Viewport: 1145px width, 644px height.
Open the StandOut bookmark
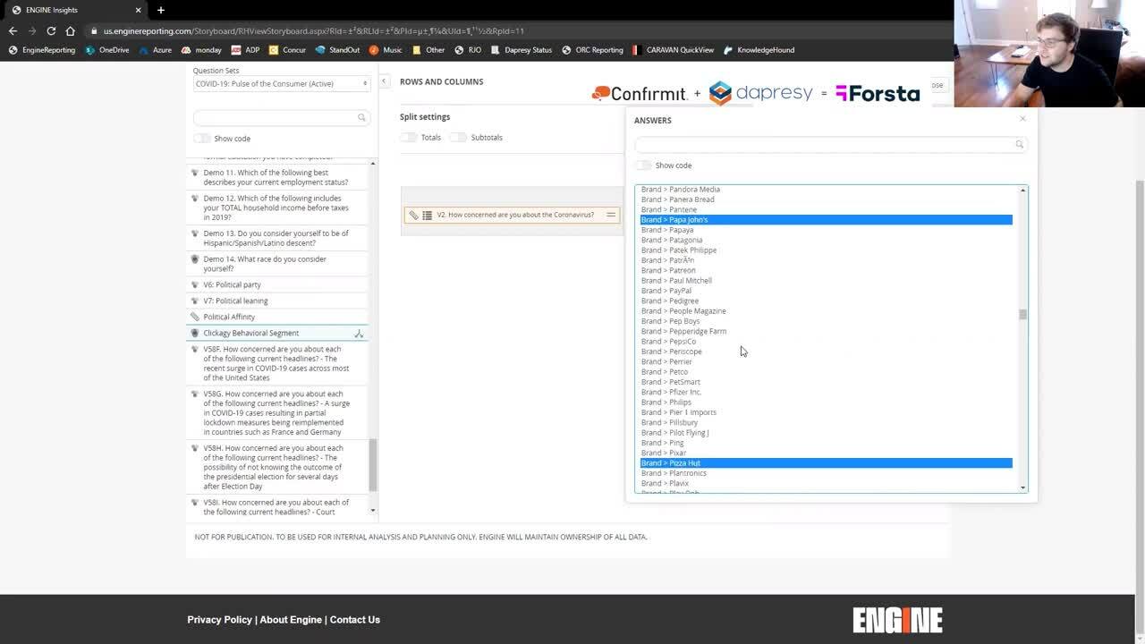337,50
